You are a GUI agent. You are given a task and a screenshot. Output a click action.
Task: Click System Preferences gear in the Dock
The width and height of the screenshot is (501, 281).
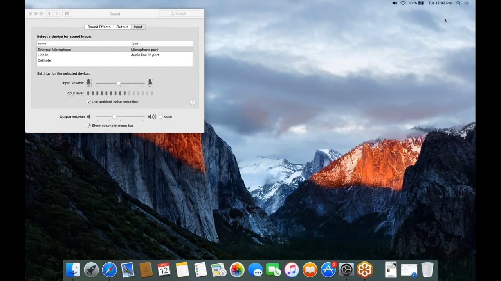pos(346,270)
